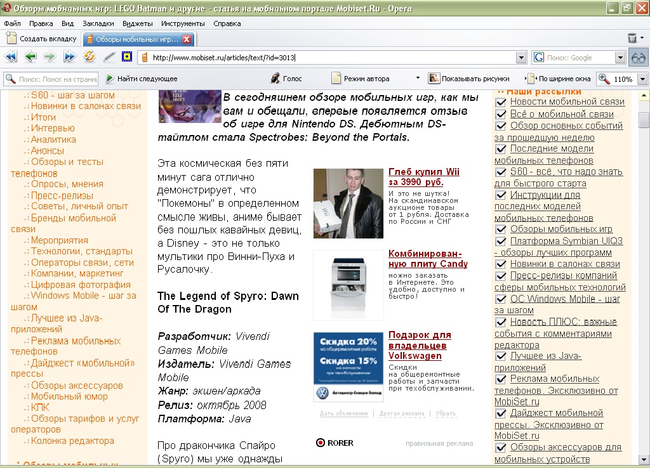Focus the URL address field

pyautogui.click(x=333, y=58)
